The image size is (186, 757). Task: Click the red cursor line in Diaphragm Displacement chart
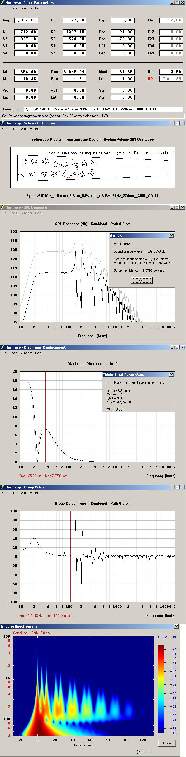[46, 417]
